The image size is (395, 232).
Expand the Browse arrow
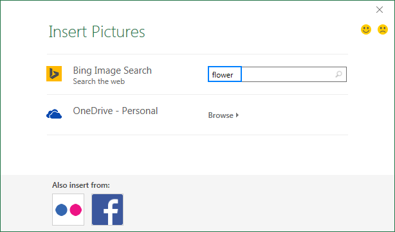point(237,115)
